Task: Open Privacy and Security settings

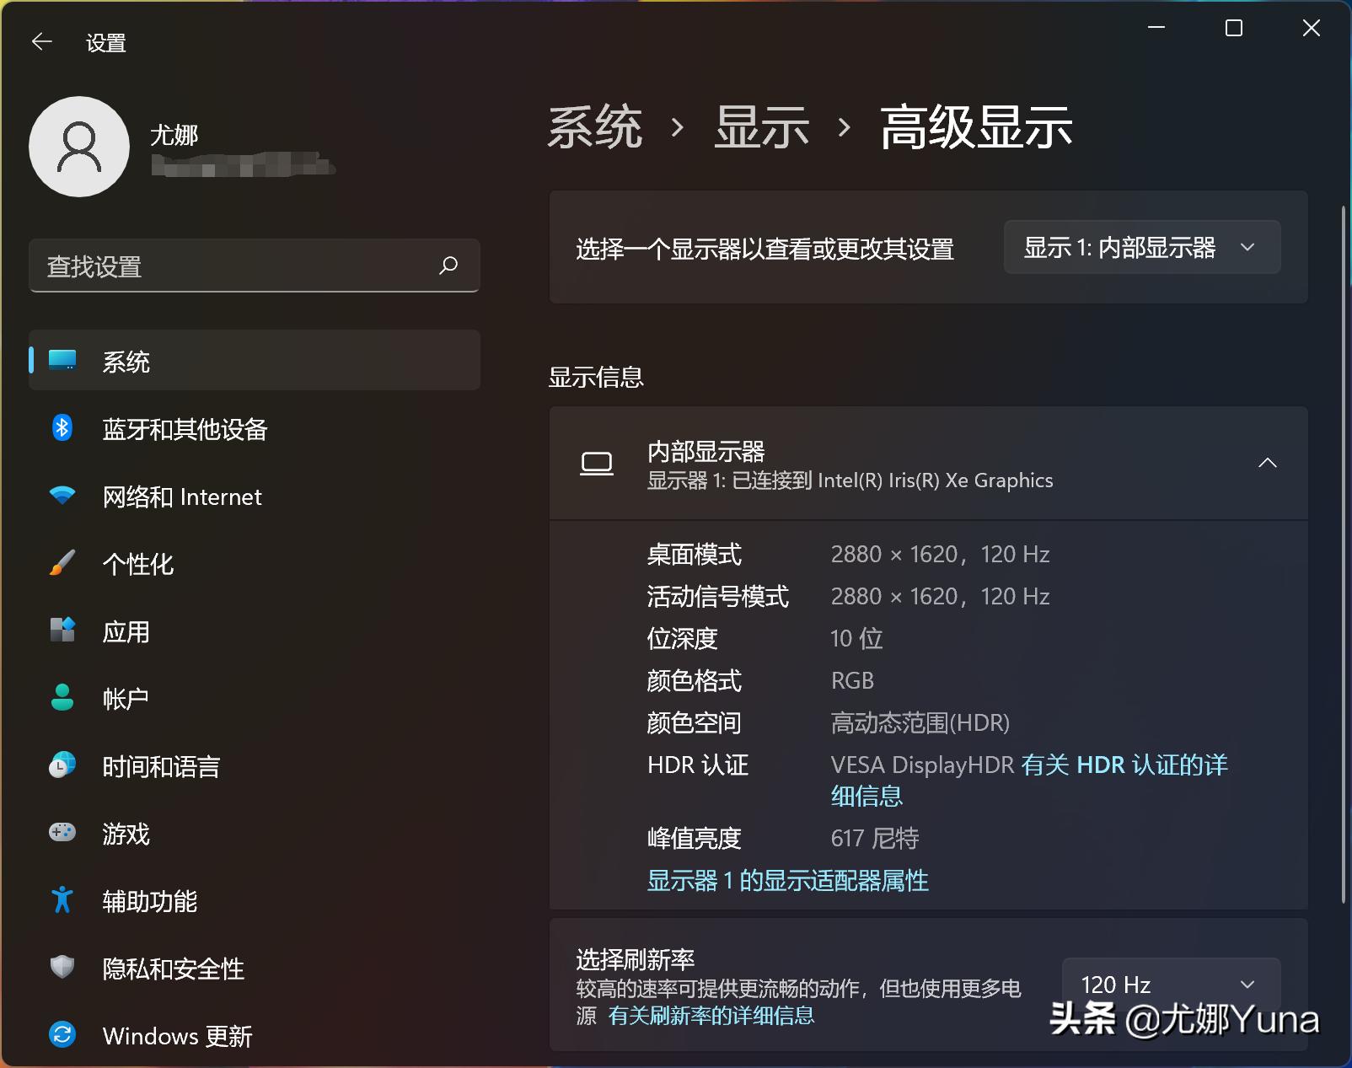Action: tap(173, 969)
